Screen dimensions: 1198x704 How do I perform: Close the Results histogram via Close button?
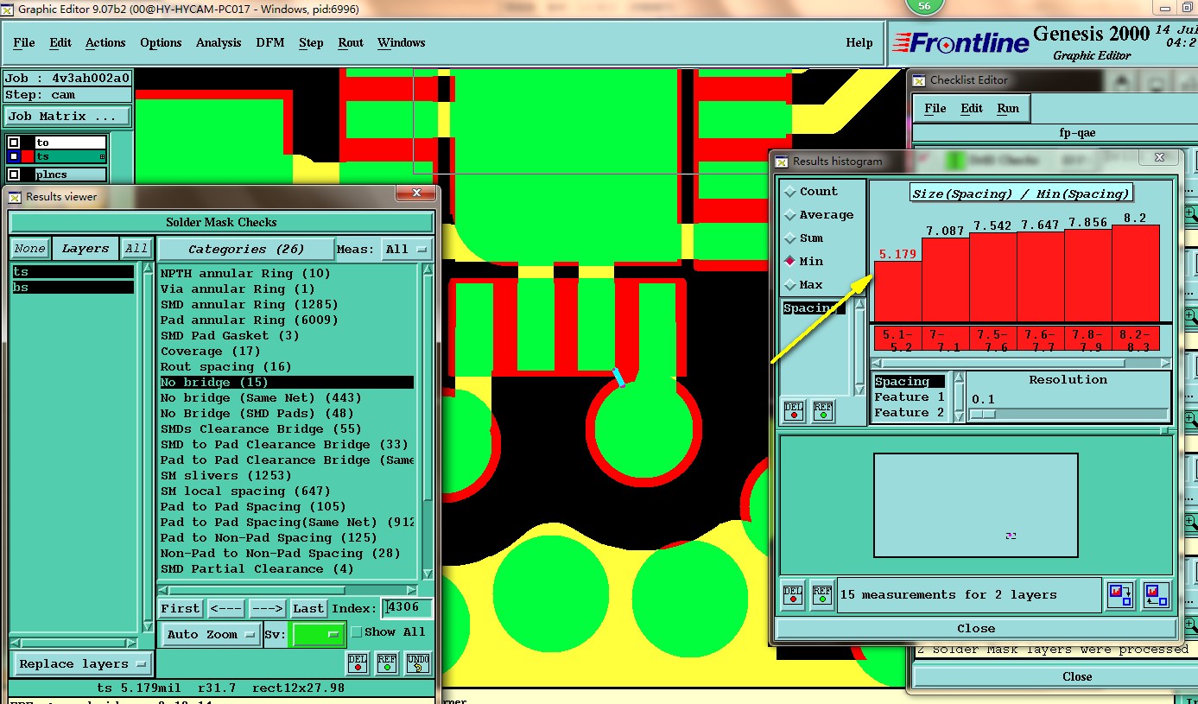click(976, 628)
